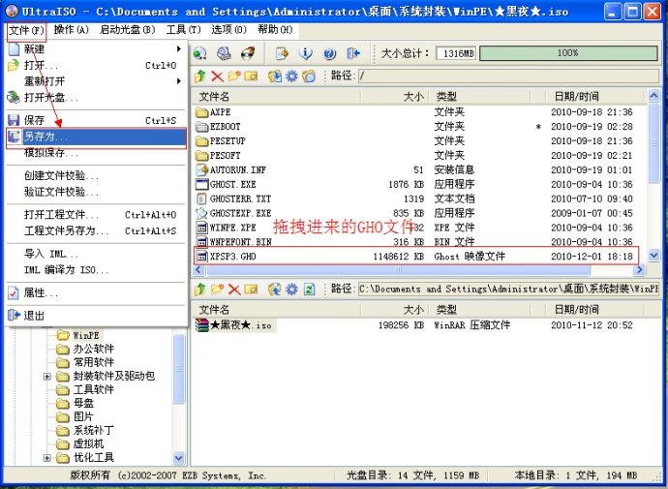The image size is (668, 489).
Task: Open the info bubble toolbar icon
Action: point(306,53)
